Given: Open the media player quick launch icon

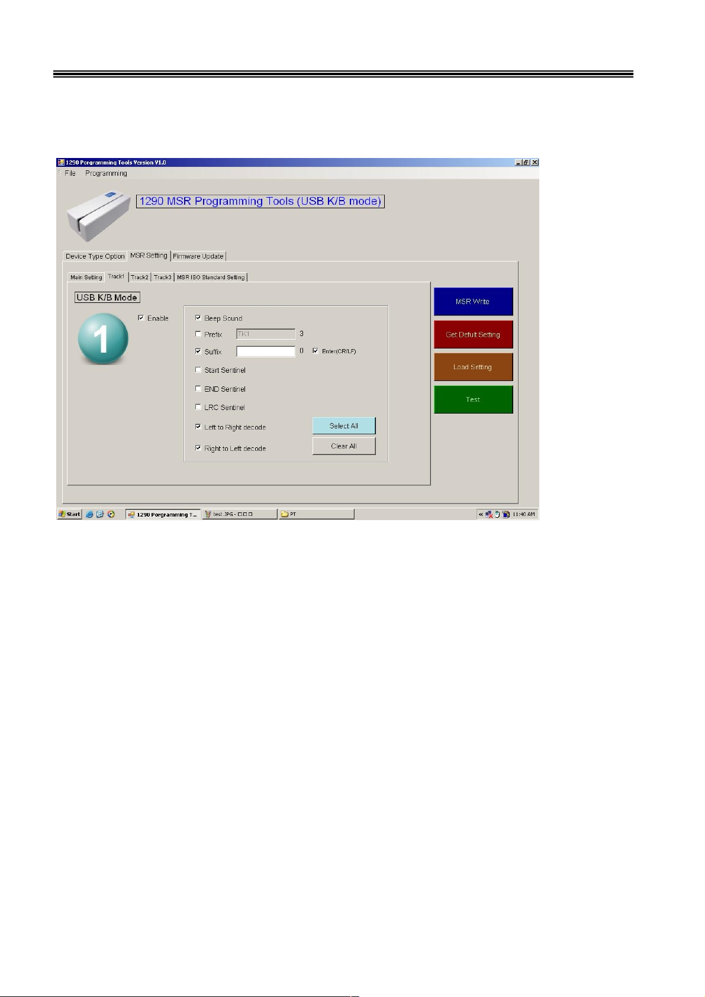Looking at the screenshot, I should click(x=111, y=514).
